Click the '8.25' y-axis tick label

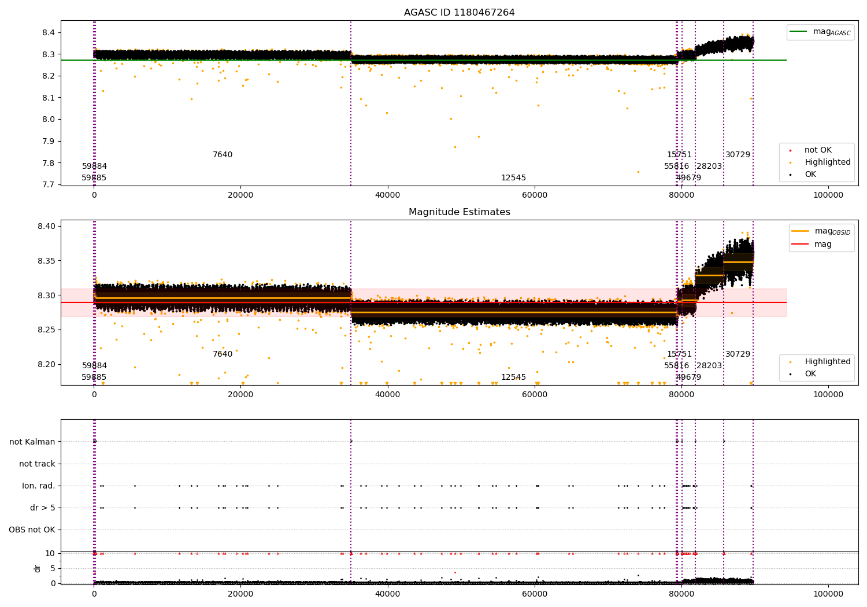46,330
